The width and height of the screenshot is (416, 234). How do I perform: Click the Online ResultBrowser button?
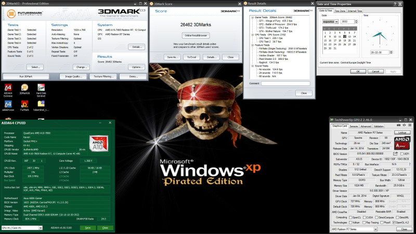(196, 35)
